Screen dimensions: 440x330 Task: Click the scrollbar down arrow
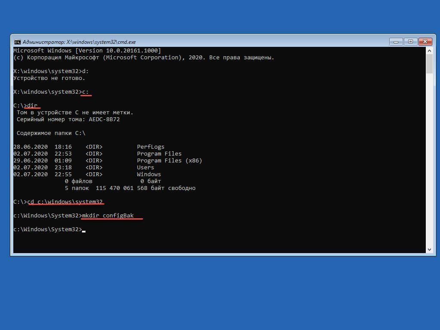(x=429, y=250)
